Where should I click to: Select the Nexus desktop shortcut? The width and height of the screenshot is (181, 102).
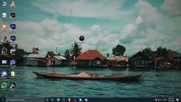click(x=13, y=51)
